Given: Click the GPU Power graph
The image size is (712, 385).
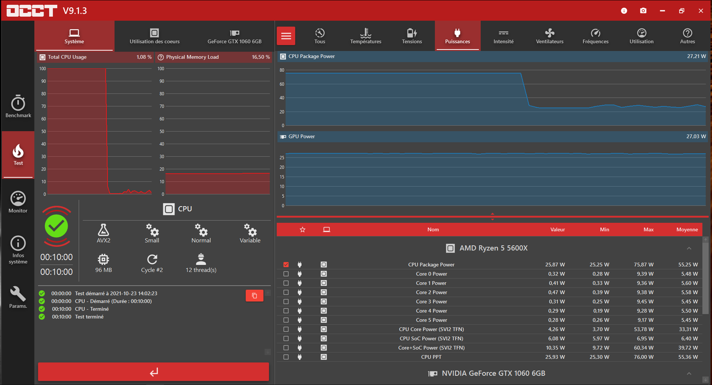Looking at the screenshot, I should point(495,178).
